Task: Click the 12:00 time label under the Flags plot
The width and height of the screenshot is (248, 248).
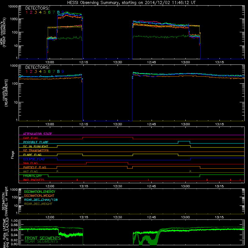Action: 50,186
